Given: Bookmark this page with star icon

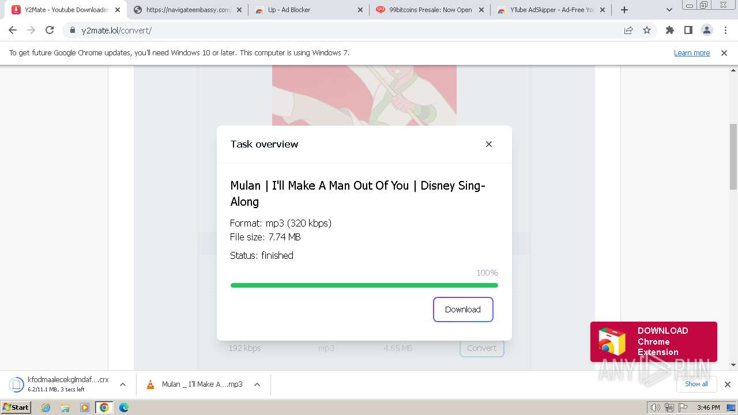Looking at the screenshot, I should click(x=647, y=30).
